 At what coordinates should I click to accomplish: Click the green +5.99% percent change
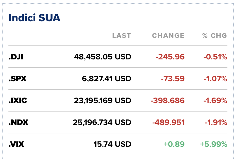click(213, 144)
